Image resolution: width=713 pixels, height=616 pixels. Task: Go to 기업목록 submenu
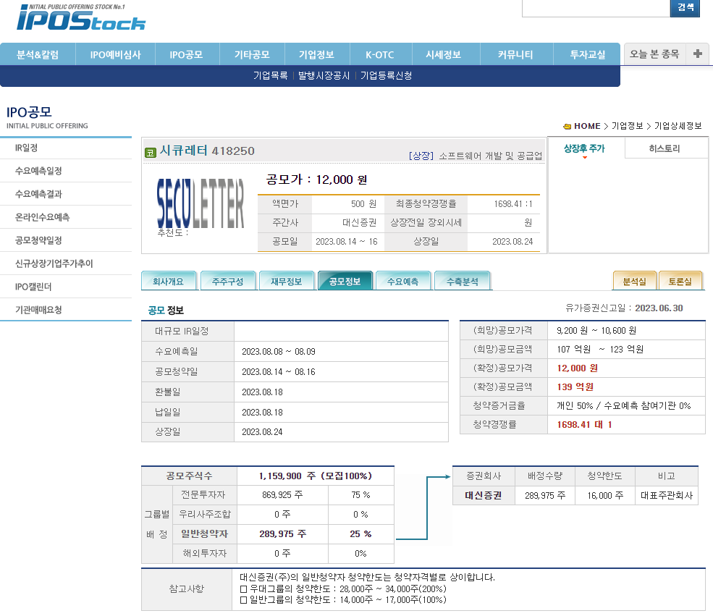coord(271,75)
